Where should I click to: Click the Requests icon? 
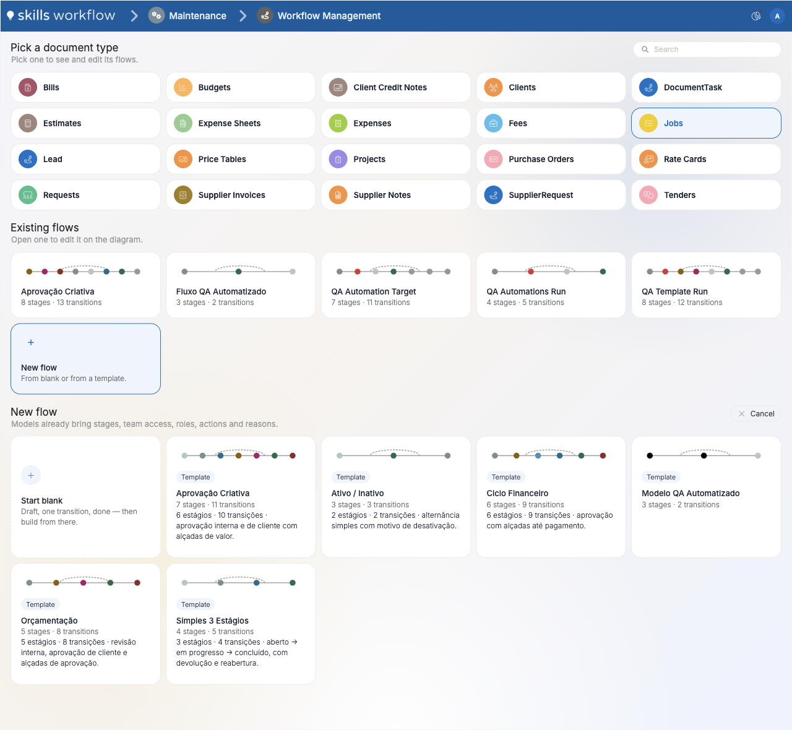pyautogui.click(x=28, y=195)
